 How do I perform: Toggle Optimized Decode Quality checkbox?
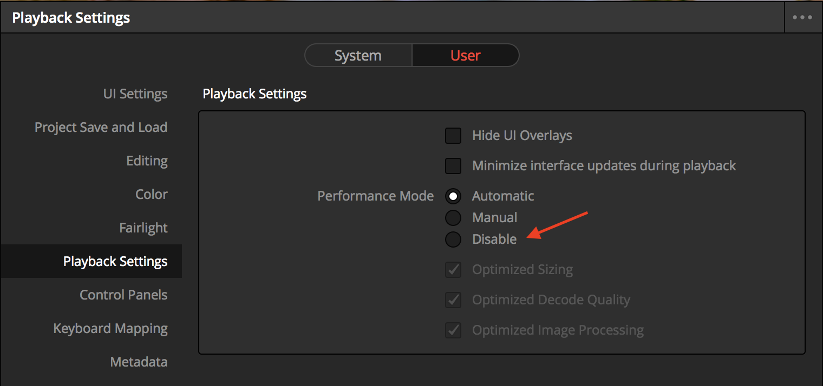(x=453, y=300)
